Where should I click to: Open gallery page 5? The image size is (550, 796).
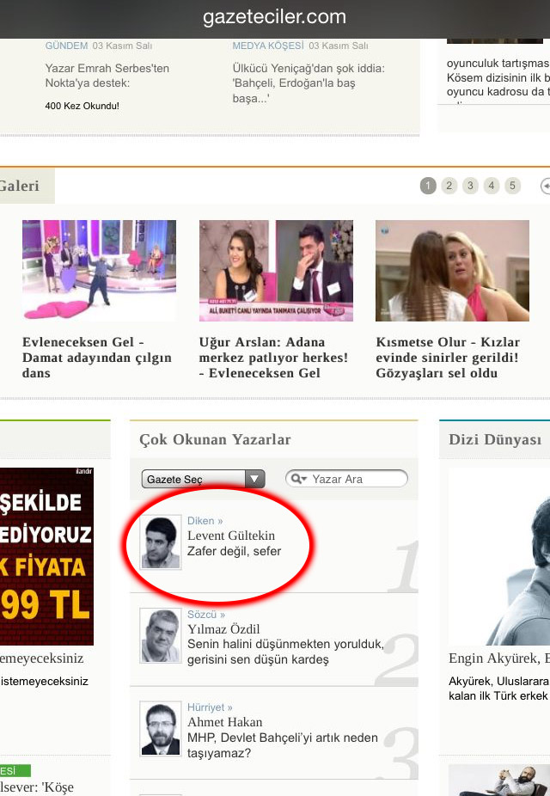(512, 186)
